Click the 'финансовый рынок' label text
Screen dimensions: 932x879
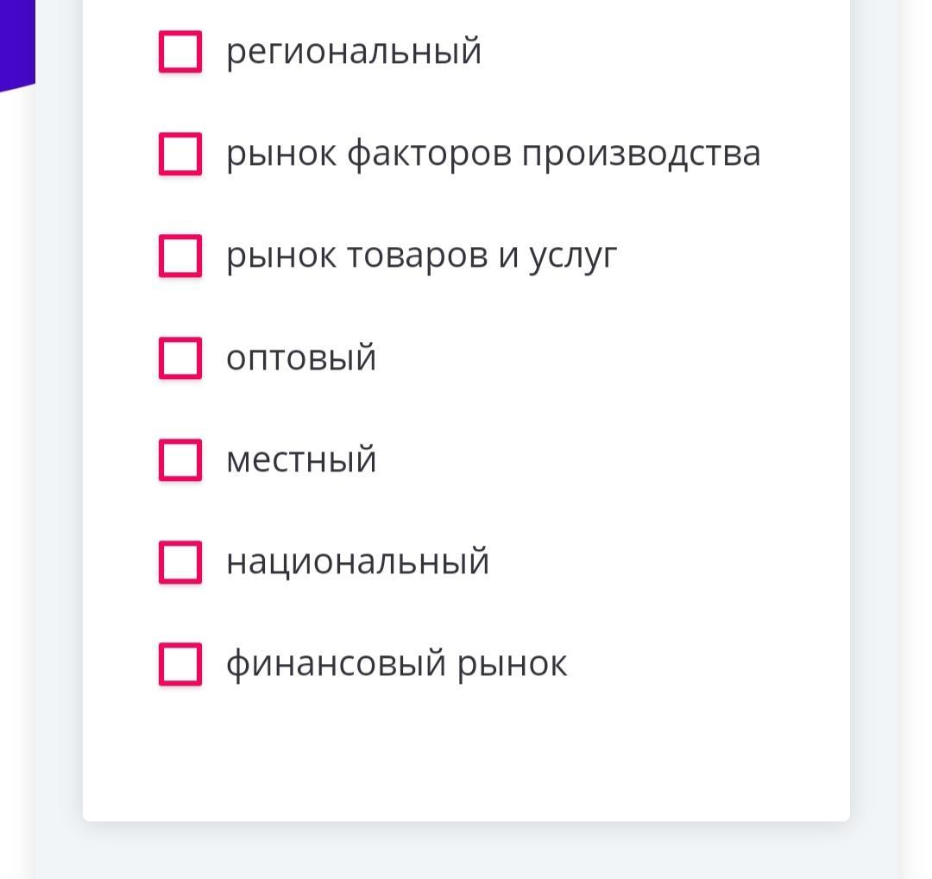coord(396,664)
